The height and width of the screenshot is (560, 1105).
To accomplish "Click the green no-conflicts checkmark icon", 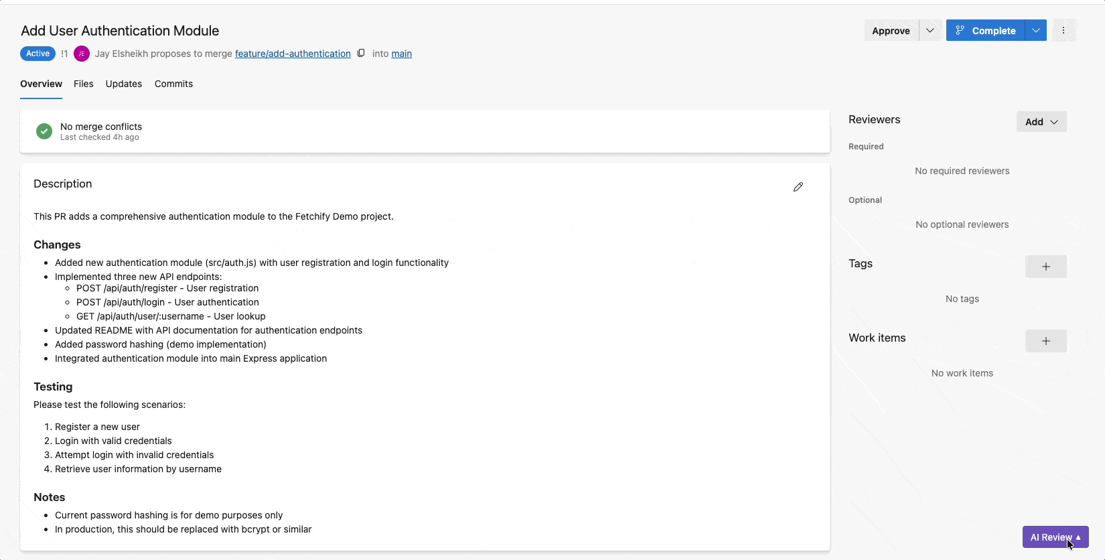I will click(44, 131).
